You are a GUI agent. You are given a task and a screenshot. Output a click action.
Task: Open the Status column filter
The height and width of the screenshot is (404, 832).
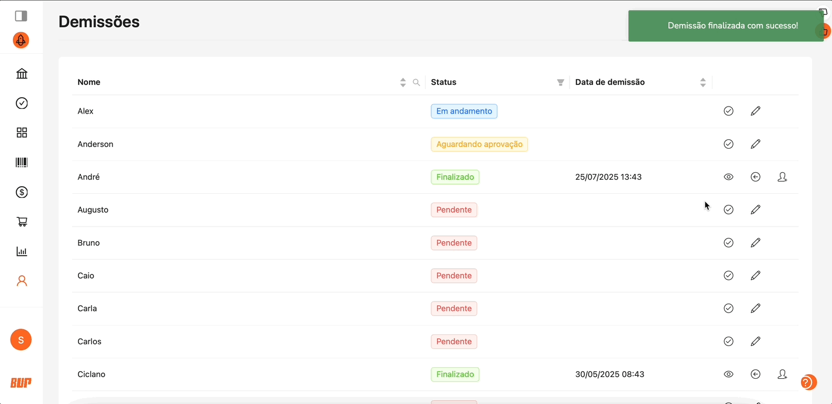click(560, 83)
